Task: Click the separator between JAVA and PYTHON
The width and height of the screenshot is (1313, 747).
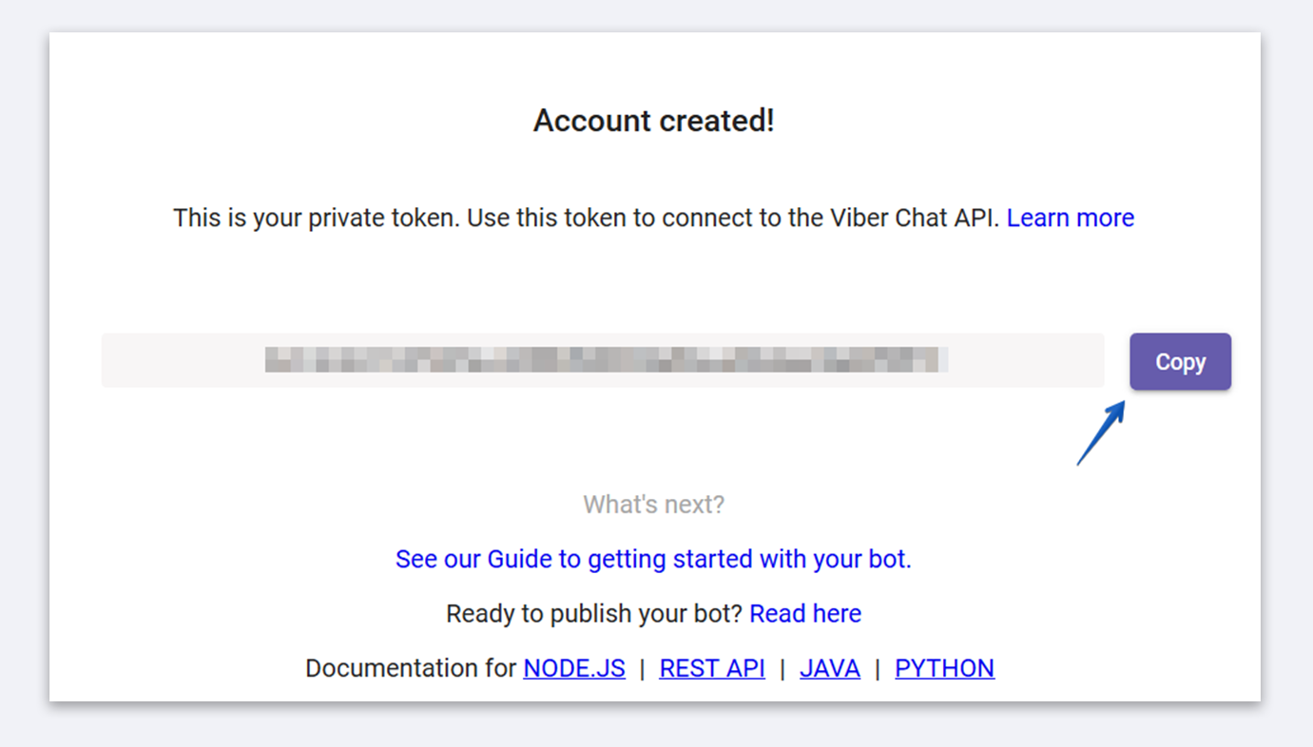Action: click(x=878, y=669)
